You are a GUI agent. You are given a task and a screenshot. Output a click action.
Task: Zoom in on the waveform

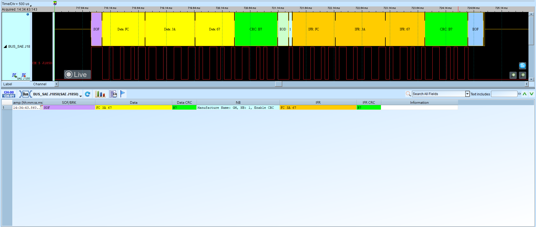(x=523, y=75)
